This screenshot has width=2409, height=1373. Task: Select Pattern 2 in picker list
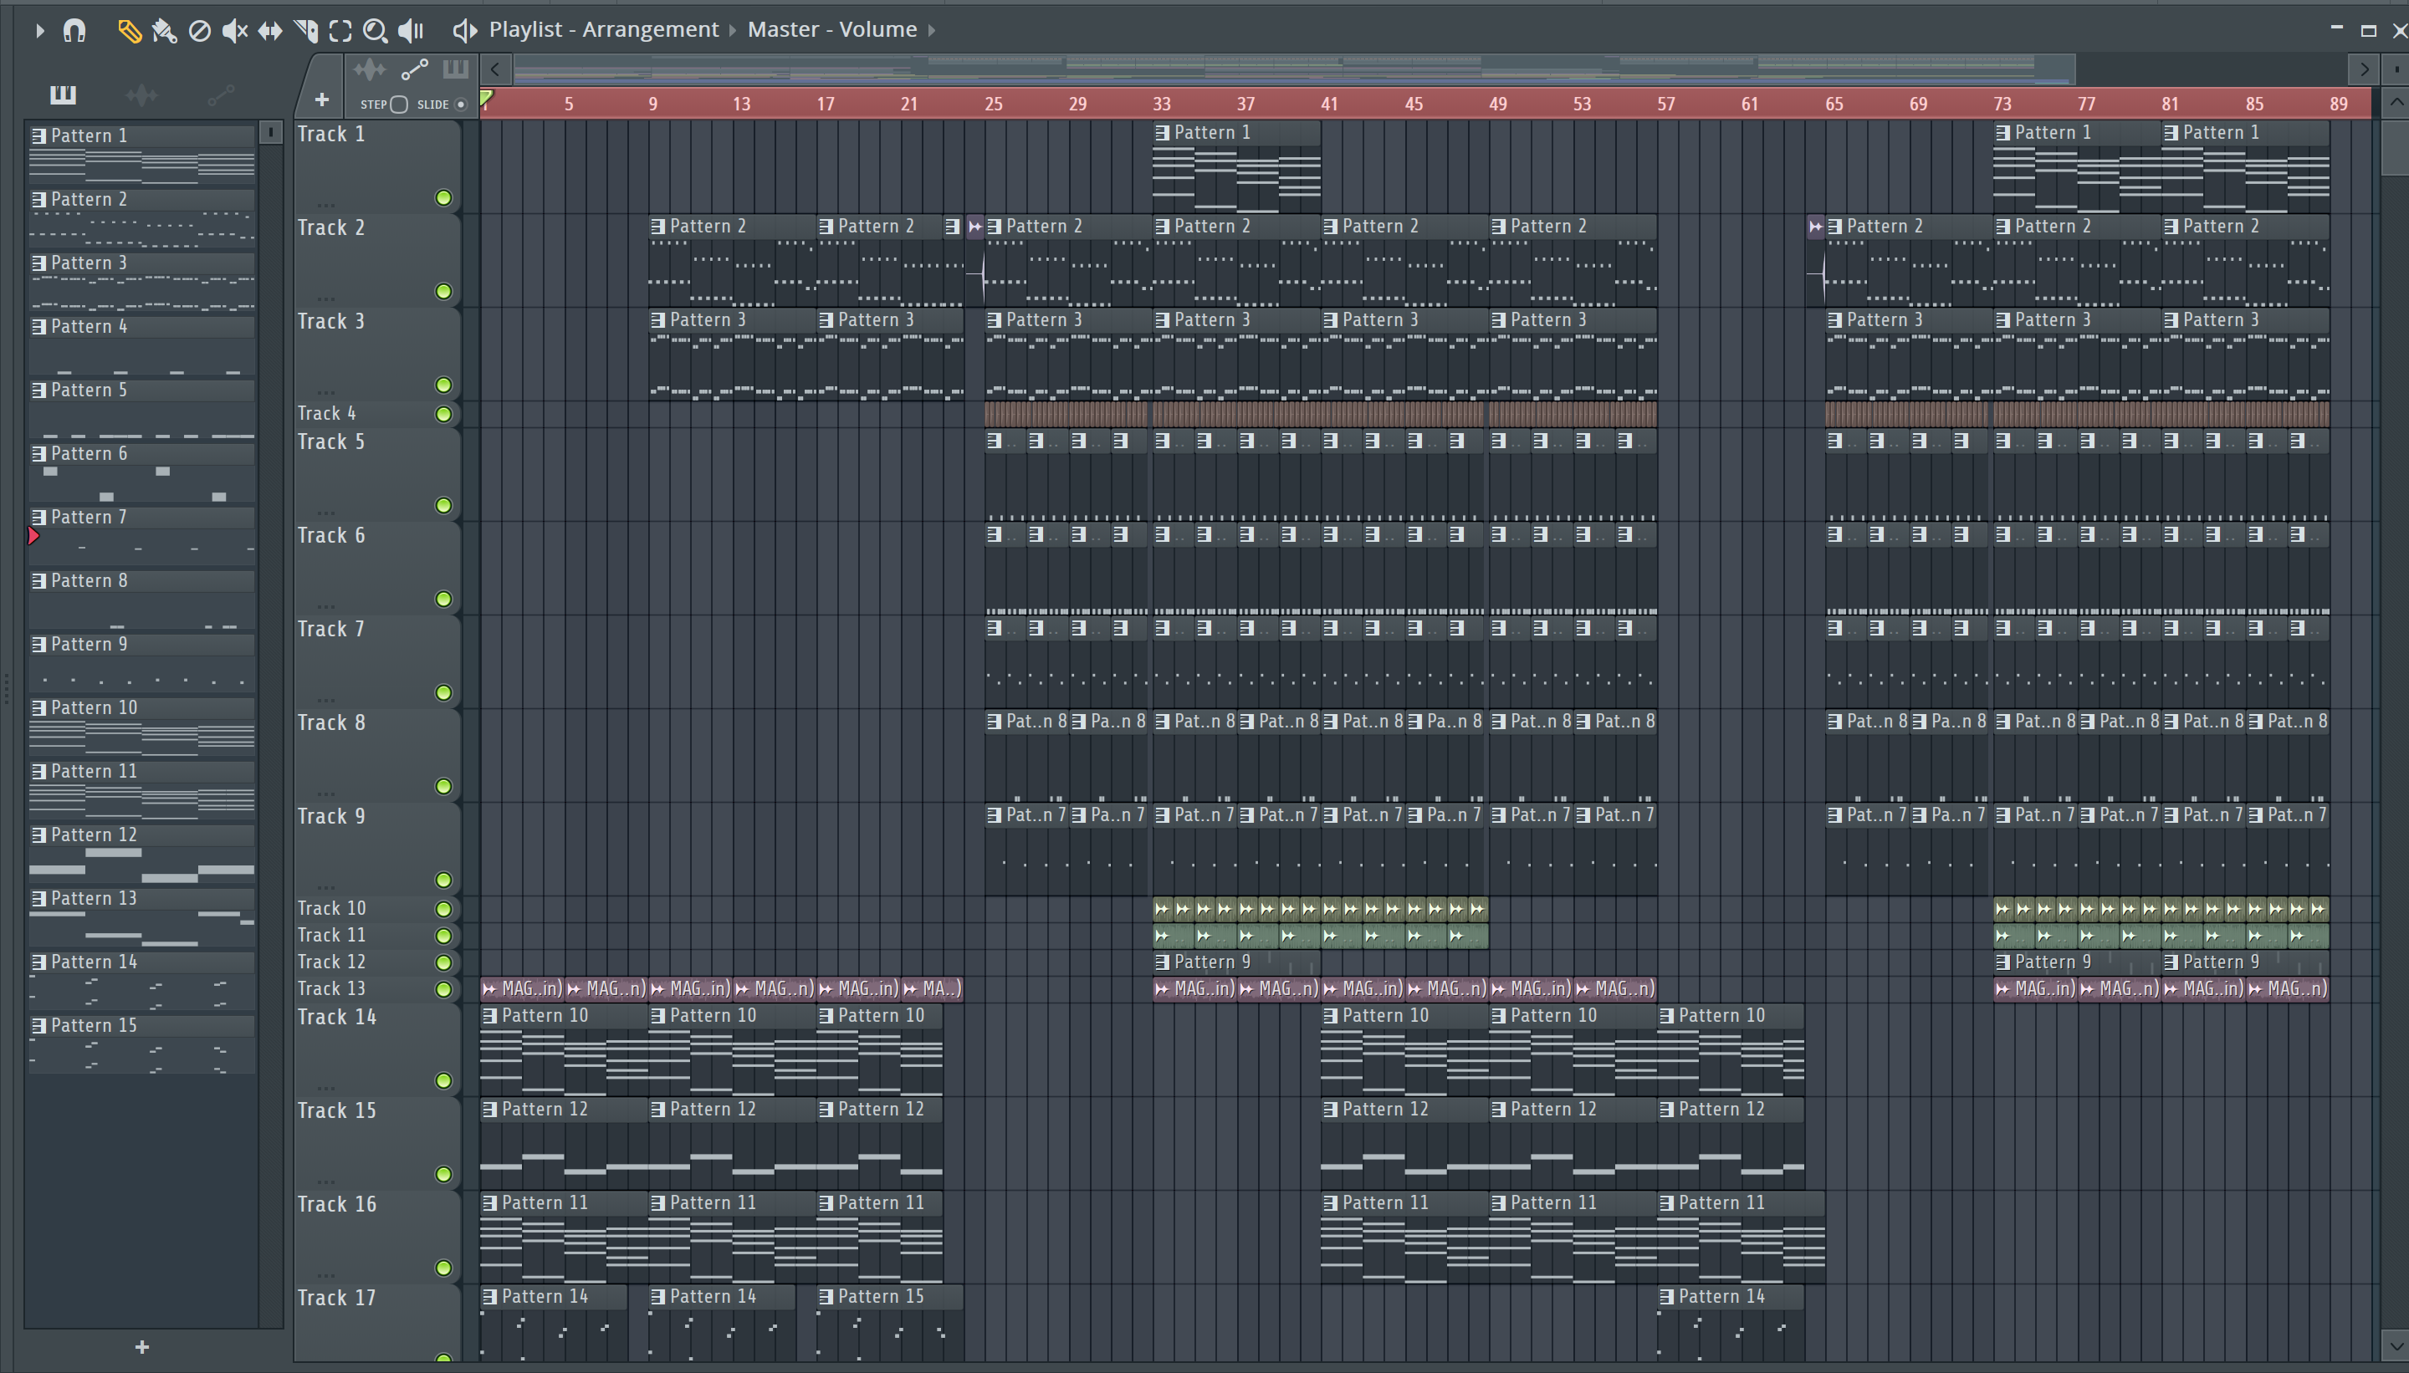click(141, 218)
